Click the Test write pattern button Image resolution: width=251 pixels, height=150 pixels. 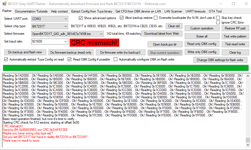point(235,36)
